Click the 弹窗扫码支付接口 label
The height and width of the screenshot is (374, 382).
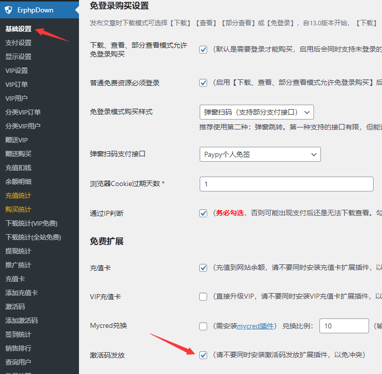(118, 154)
